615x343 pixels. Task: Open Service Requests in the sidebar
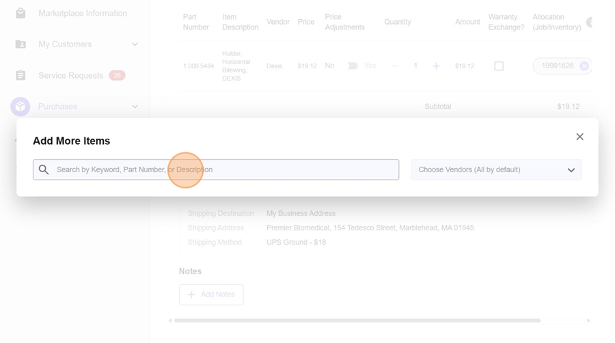pos(70,76)
